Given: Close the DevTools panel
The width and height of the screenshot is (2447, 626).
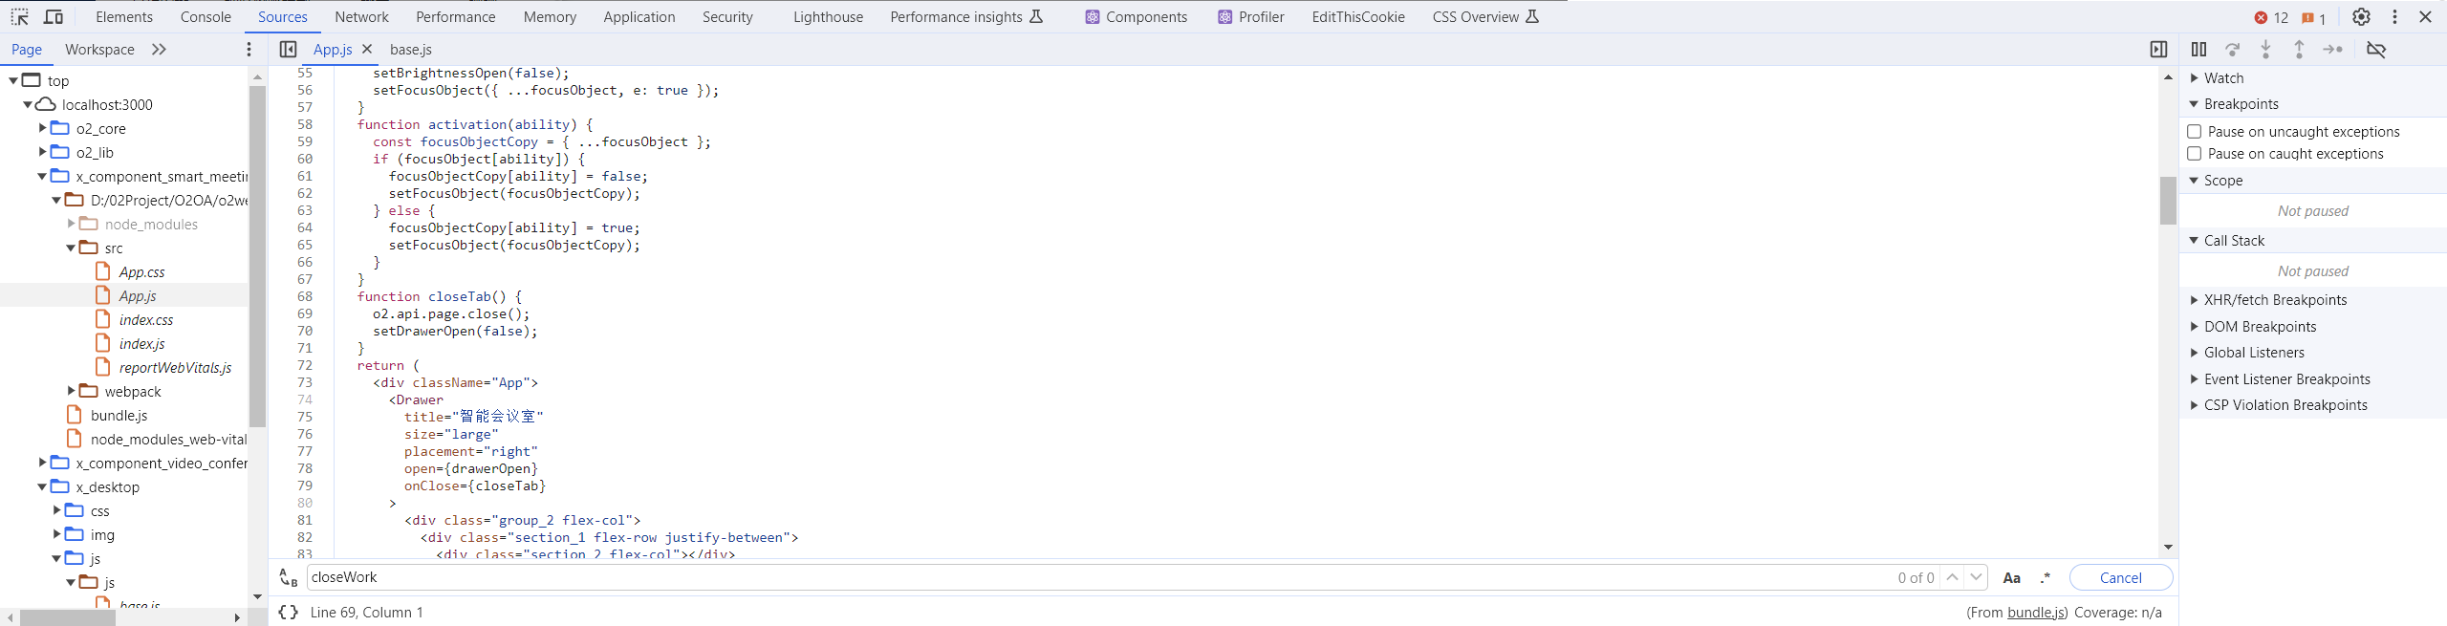Looking at the screenshot, I should 2425,17.
